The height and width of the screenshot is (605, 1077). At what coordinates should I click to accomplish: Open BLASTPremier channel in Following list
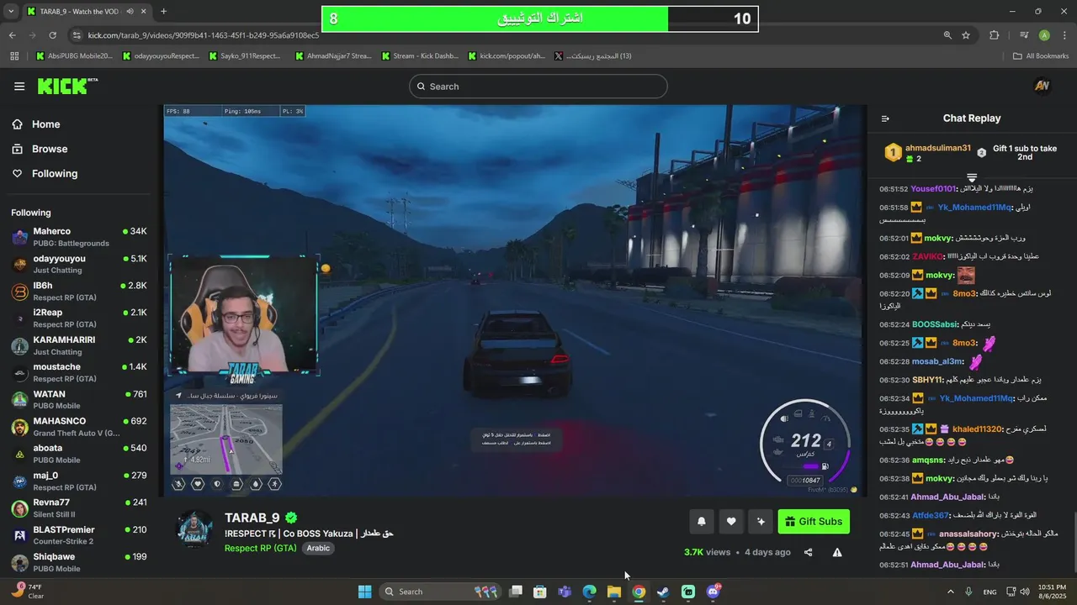click(80, 535)
